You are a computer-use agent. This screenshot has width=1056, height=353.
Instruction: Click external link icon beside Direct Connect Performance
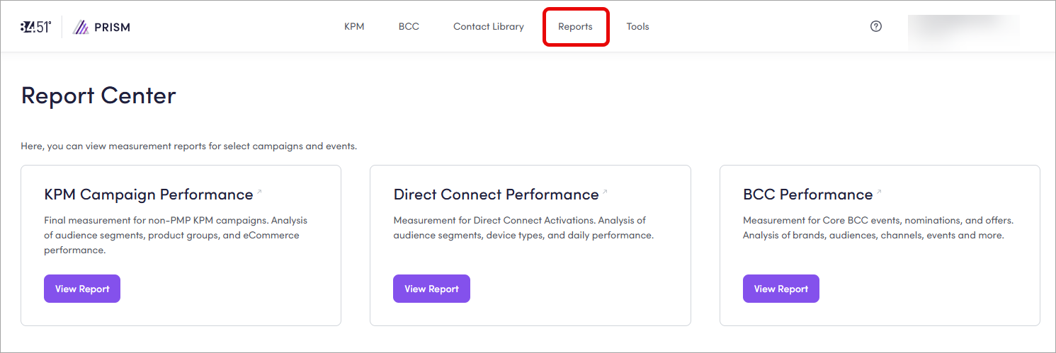(x=605, y=192)
